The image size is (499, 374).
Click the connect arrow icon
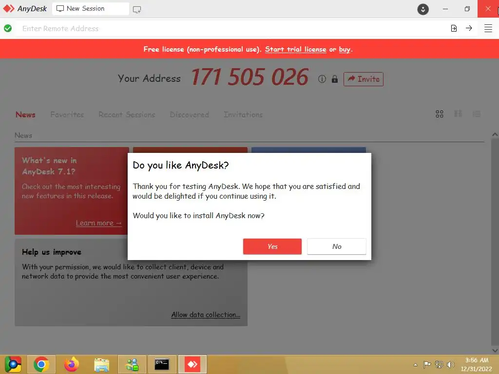point(469,28)
